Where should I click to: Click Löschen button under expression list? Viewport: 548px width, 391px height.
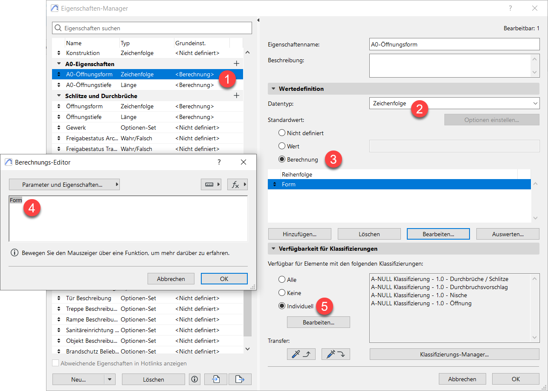click(x=369, y=234)
